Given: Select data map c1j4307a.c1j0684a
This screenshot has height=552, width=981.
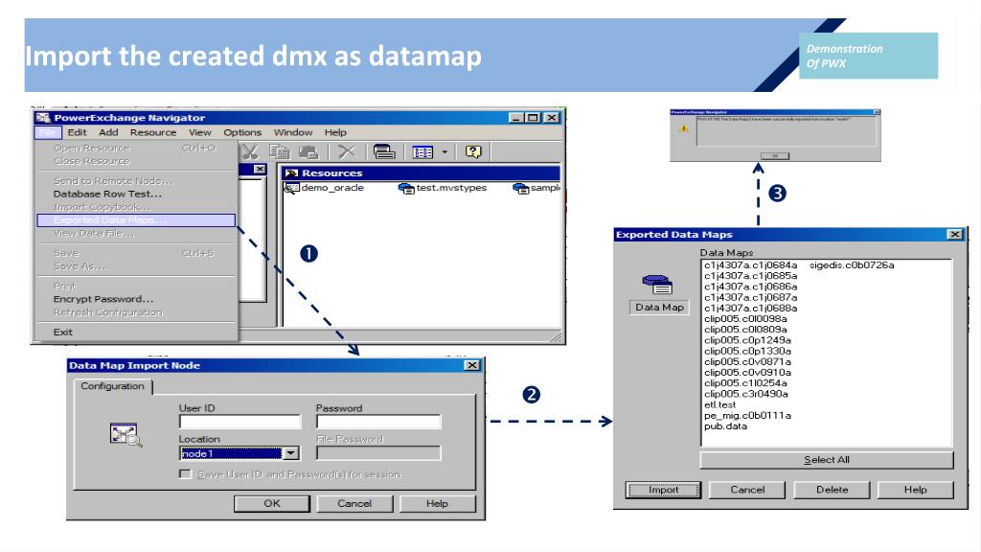Looking at the screenshot, I should [751, 265].
